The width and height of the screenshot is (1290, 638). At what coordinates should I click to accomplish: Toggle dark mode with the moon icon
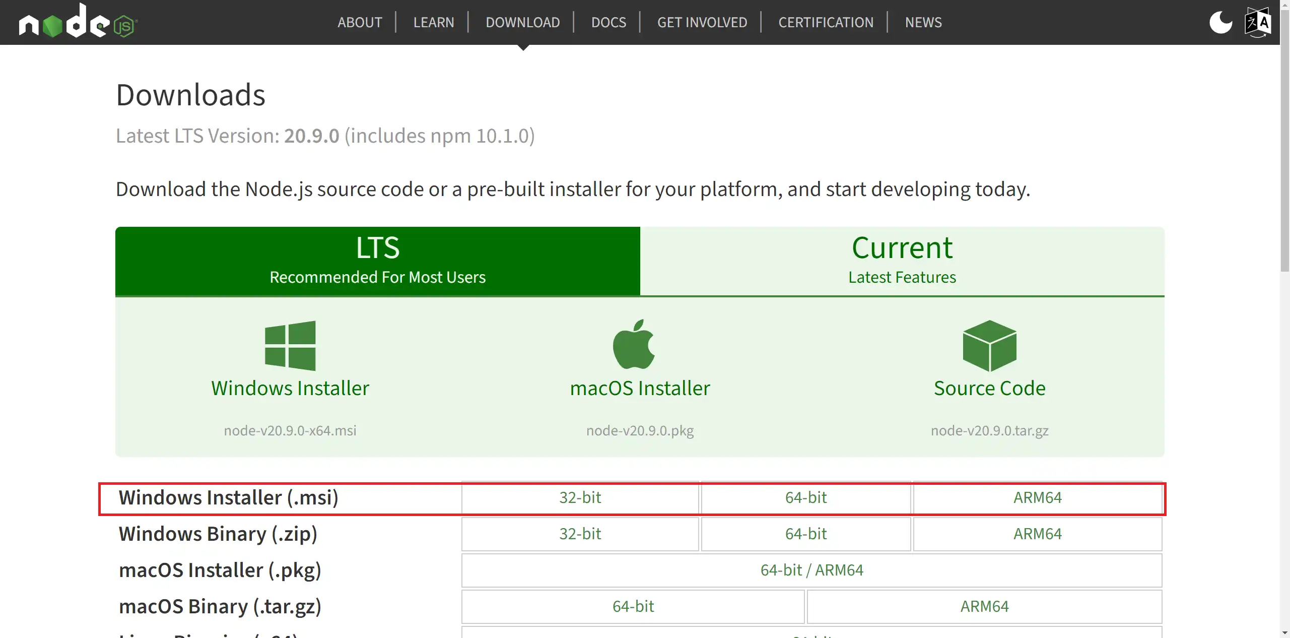pos(1221,22)
